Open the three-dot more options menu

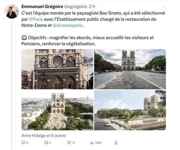[164, 6]
